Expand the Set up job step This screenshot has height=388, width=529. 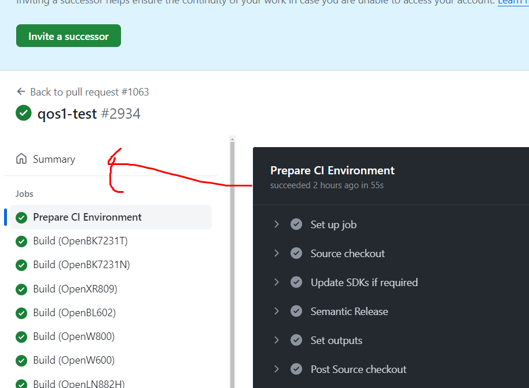[276, 224]
